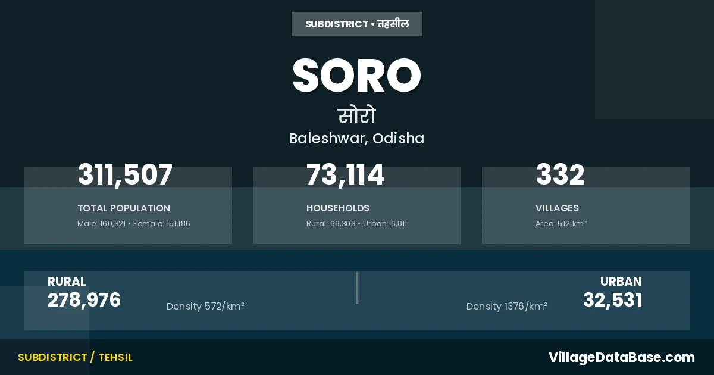Click the 332 villages count
The height and width of the screenshot is (375, 714).
coord(560,175)
